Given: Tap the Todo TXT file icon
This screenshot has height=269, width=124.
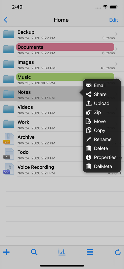Looking at the screenshot, I should pos(9,154).
